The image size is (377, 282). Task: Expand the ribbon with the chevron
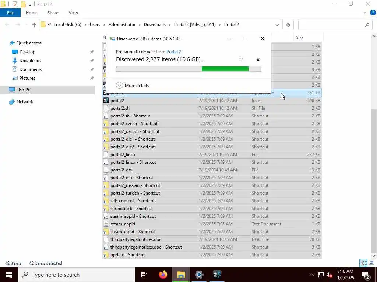click(x=365, y=13)
